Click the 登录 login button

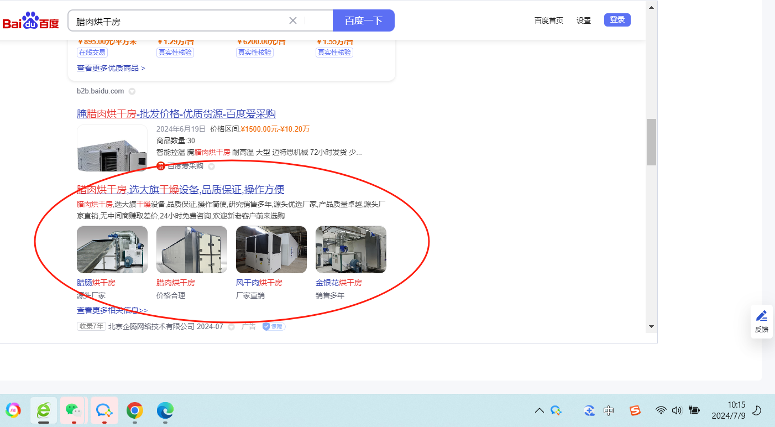click(x=617, y=20)
